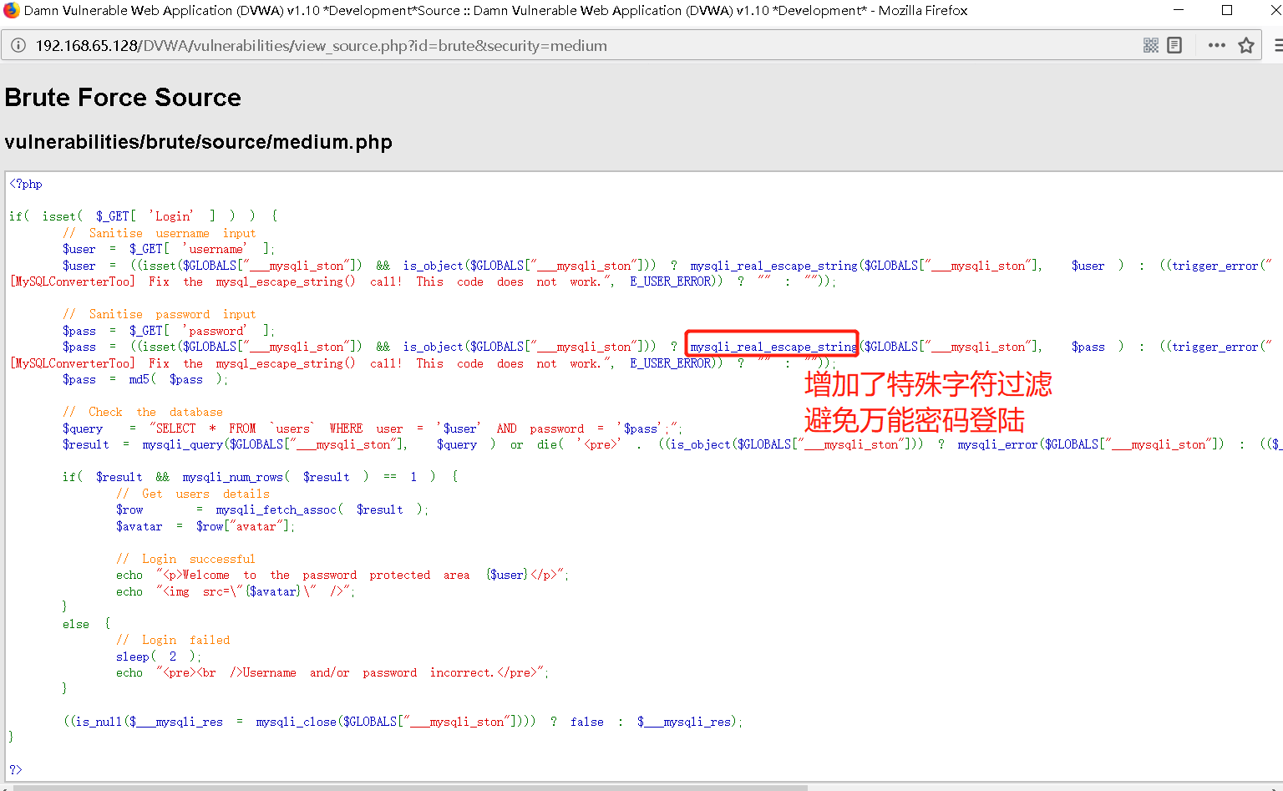This screenshot has height=791, width=1283.
Task: Toggle reader view icon
Action: [x=1174, y=45]
